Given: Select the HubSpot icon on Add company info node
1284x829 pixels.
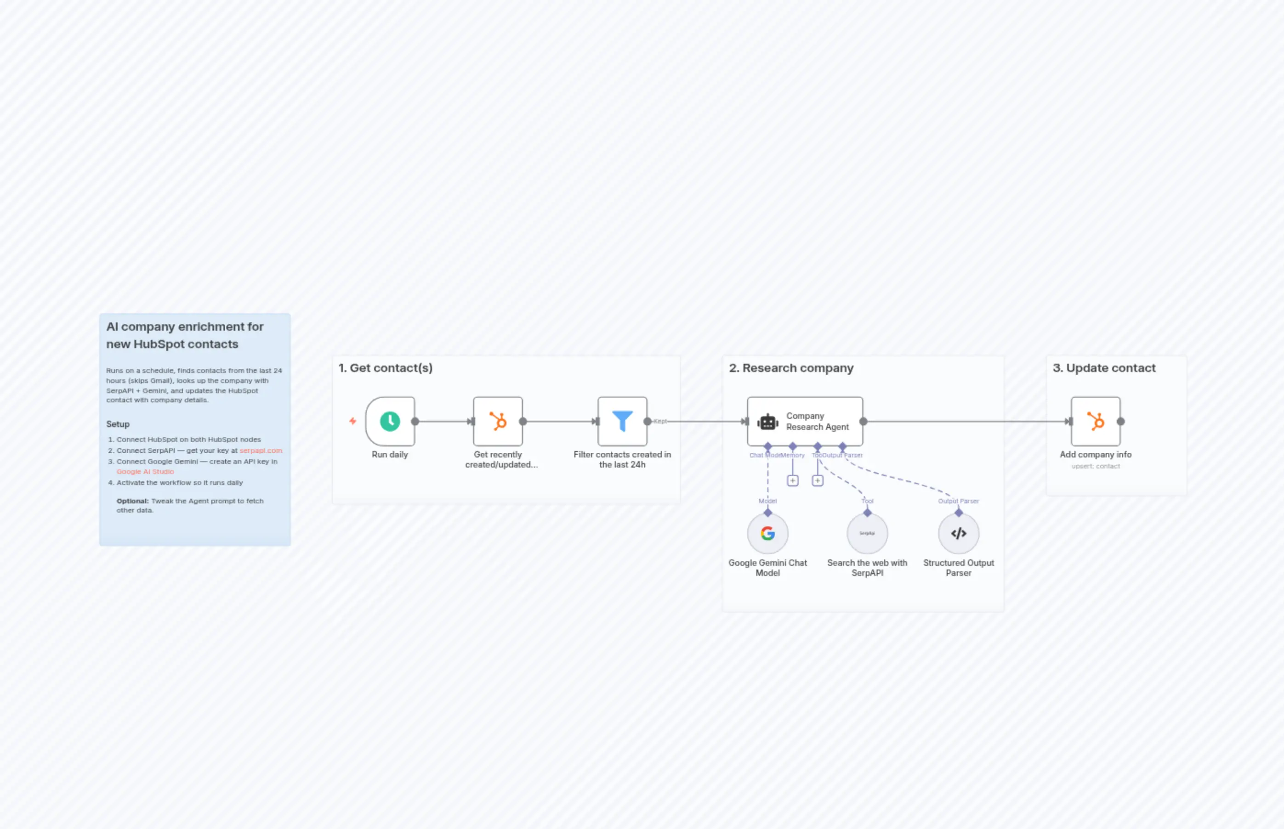Looking at the screenshot, I should [x=1096, y=422].
